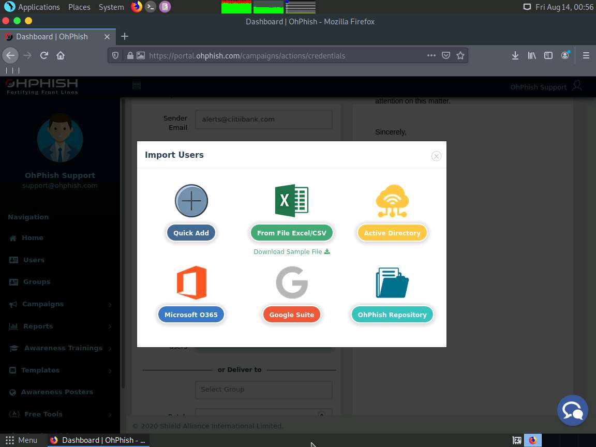Image resolution: width=596 pixels, height=447 pixels.
Task: Click the Google G logo icon
Action: pyautogui.click(x=292, y=282)
